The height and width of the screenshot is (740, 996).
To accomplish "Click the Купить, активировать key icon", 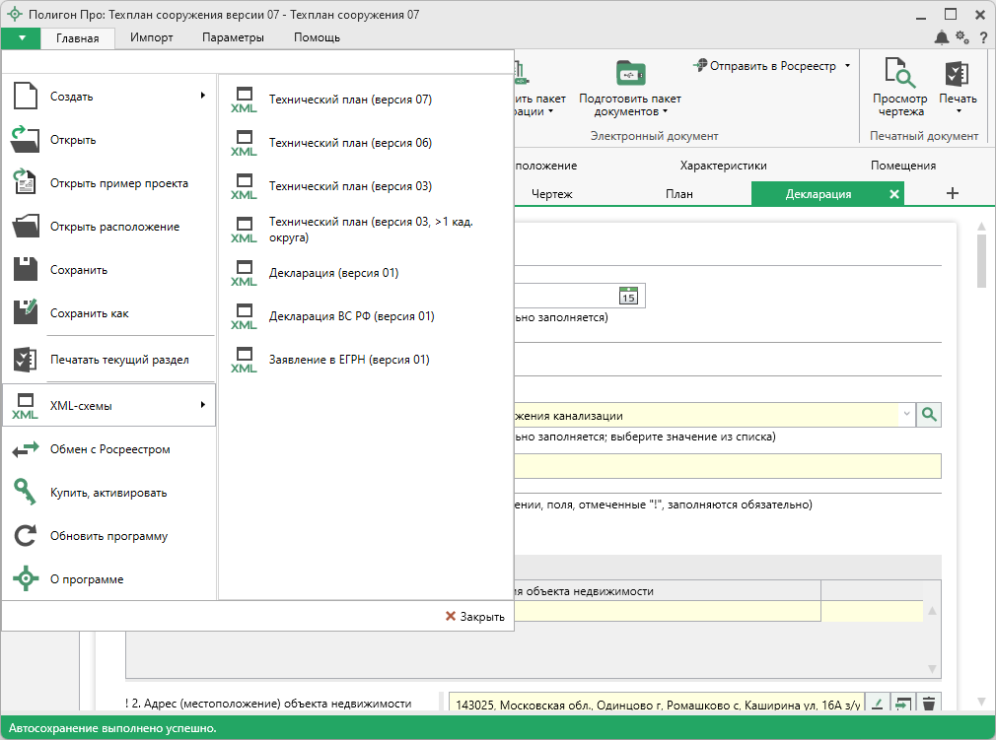I will pos(26,493).
